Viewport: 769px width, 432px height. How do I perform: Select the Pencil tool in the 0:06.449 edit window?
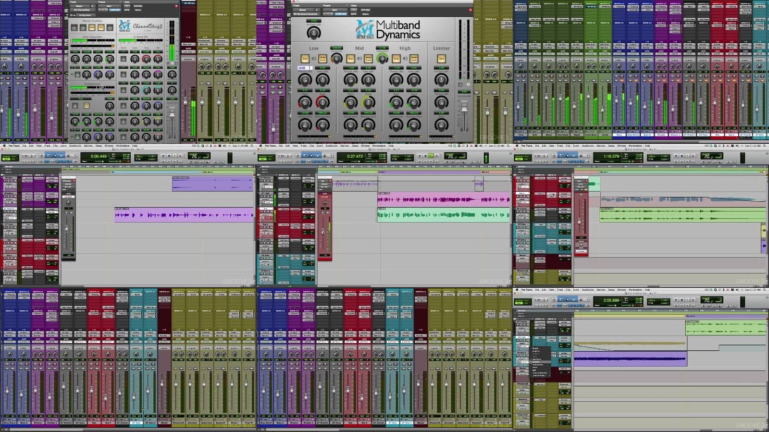coord(74,156)
